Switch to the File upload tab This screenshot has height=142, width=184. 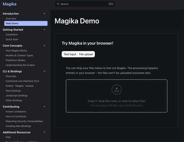[x=86, y=54]
